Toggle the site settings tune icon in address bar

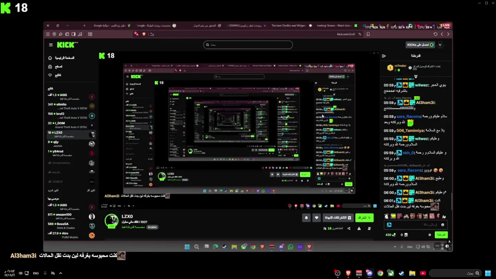(360, 34)
